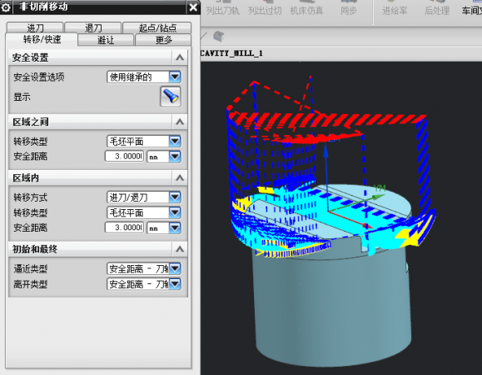Click the YM axis label in viewport

[x=380, y=187]
